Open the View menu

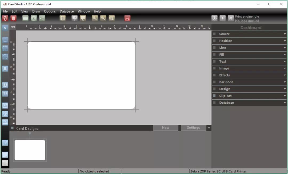pos(25,11)
